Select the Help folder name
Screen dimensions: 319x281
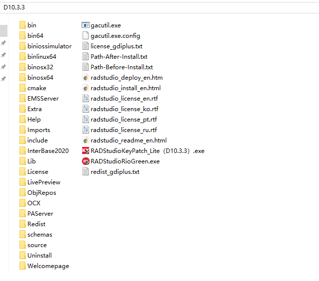(34, 120)
